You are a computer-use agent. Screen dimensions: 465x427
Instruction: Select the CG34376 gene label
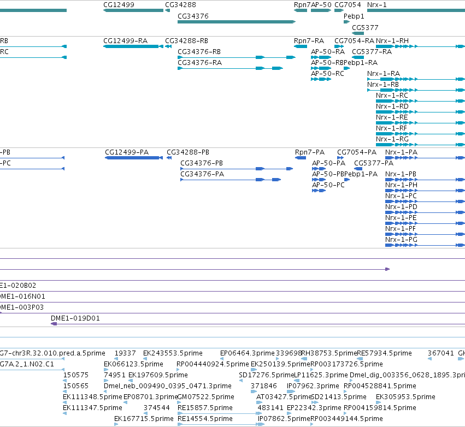(x=193, y=16)
